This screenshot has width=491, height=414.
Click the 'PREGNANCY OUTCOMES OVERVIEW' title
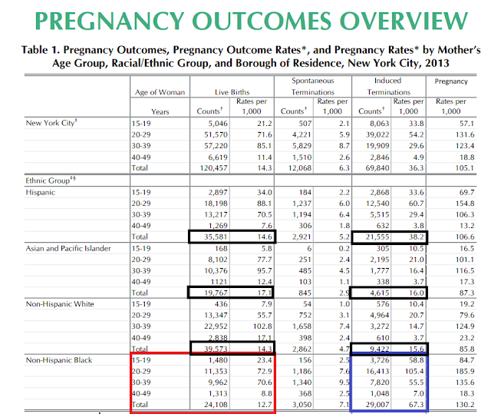[x=251, y=21]
